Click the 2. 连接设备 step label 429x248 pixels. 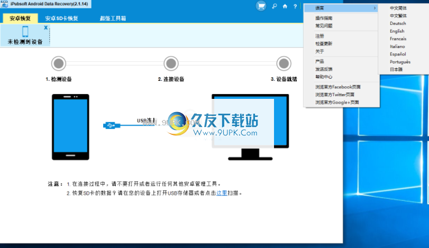click(171, 79)
